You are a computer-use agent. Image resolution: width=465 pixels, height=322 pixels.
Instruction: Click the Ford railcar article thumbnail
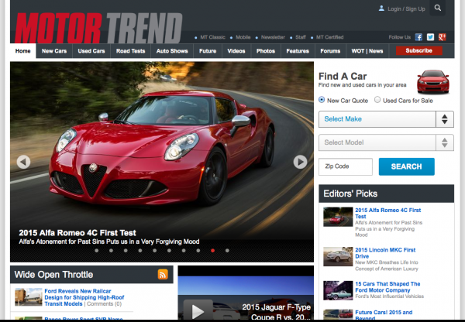click(x=29, y=296)
